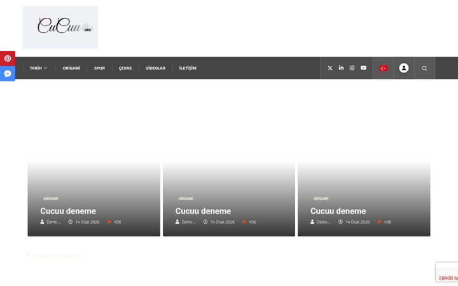Viewport: 458px width, 286px height.
Task: Click Demo author on first card
Action: click(50, 222)
